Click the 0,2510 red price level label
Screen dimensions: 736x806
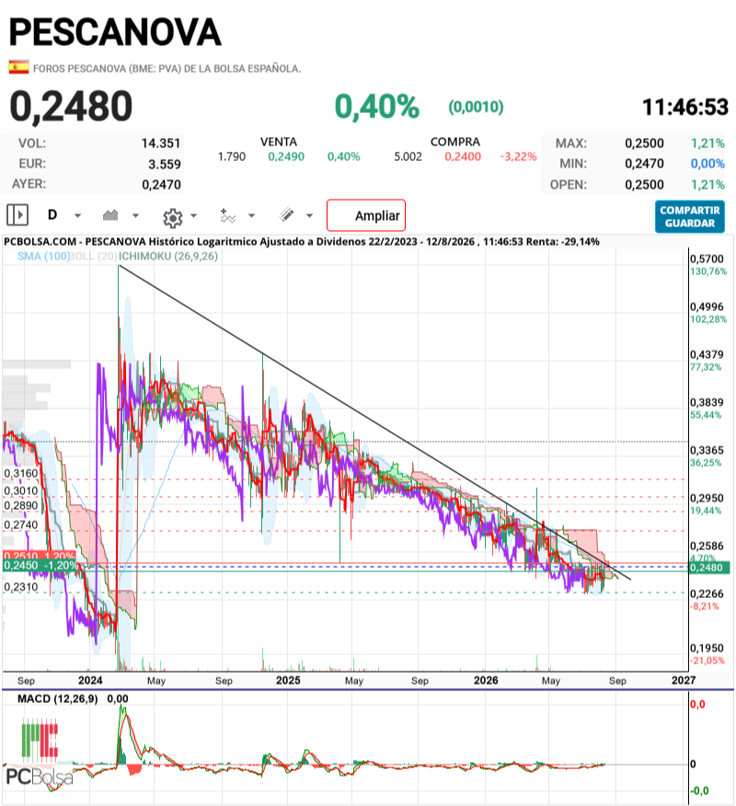[x=40, y=555]
